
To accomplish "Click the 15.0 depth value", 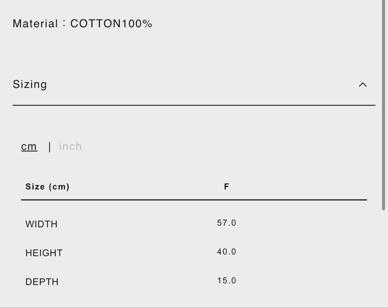I will pyautogui.click(x=226, y=281).
